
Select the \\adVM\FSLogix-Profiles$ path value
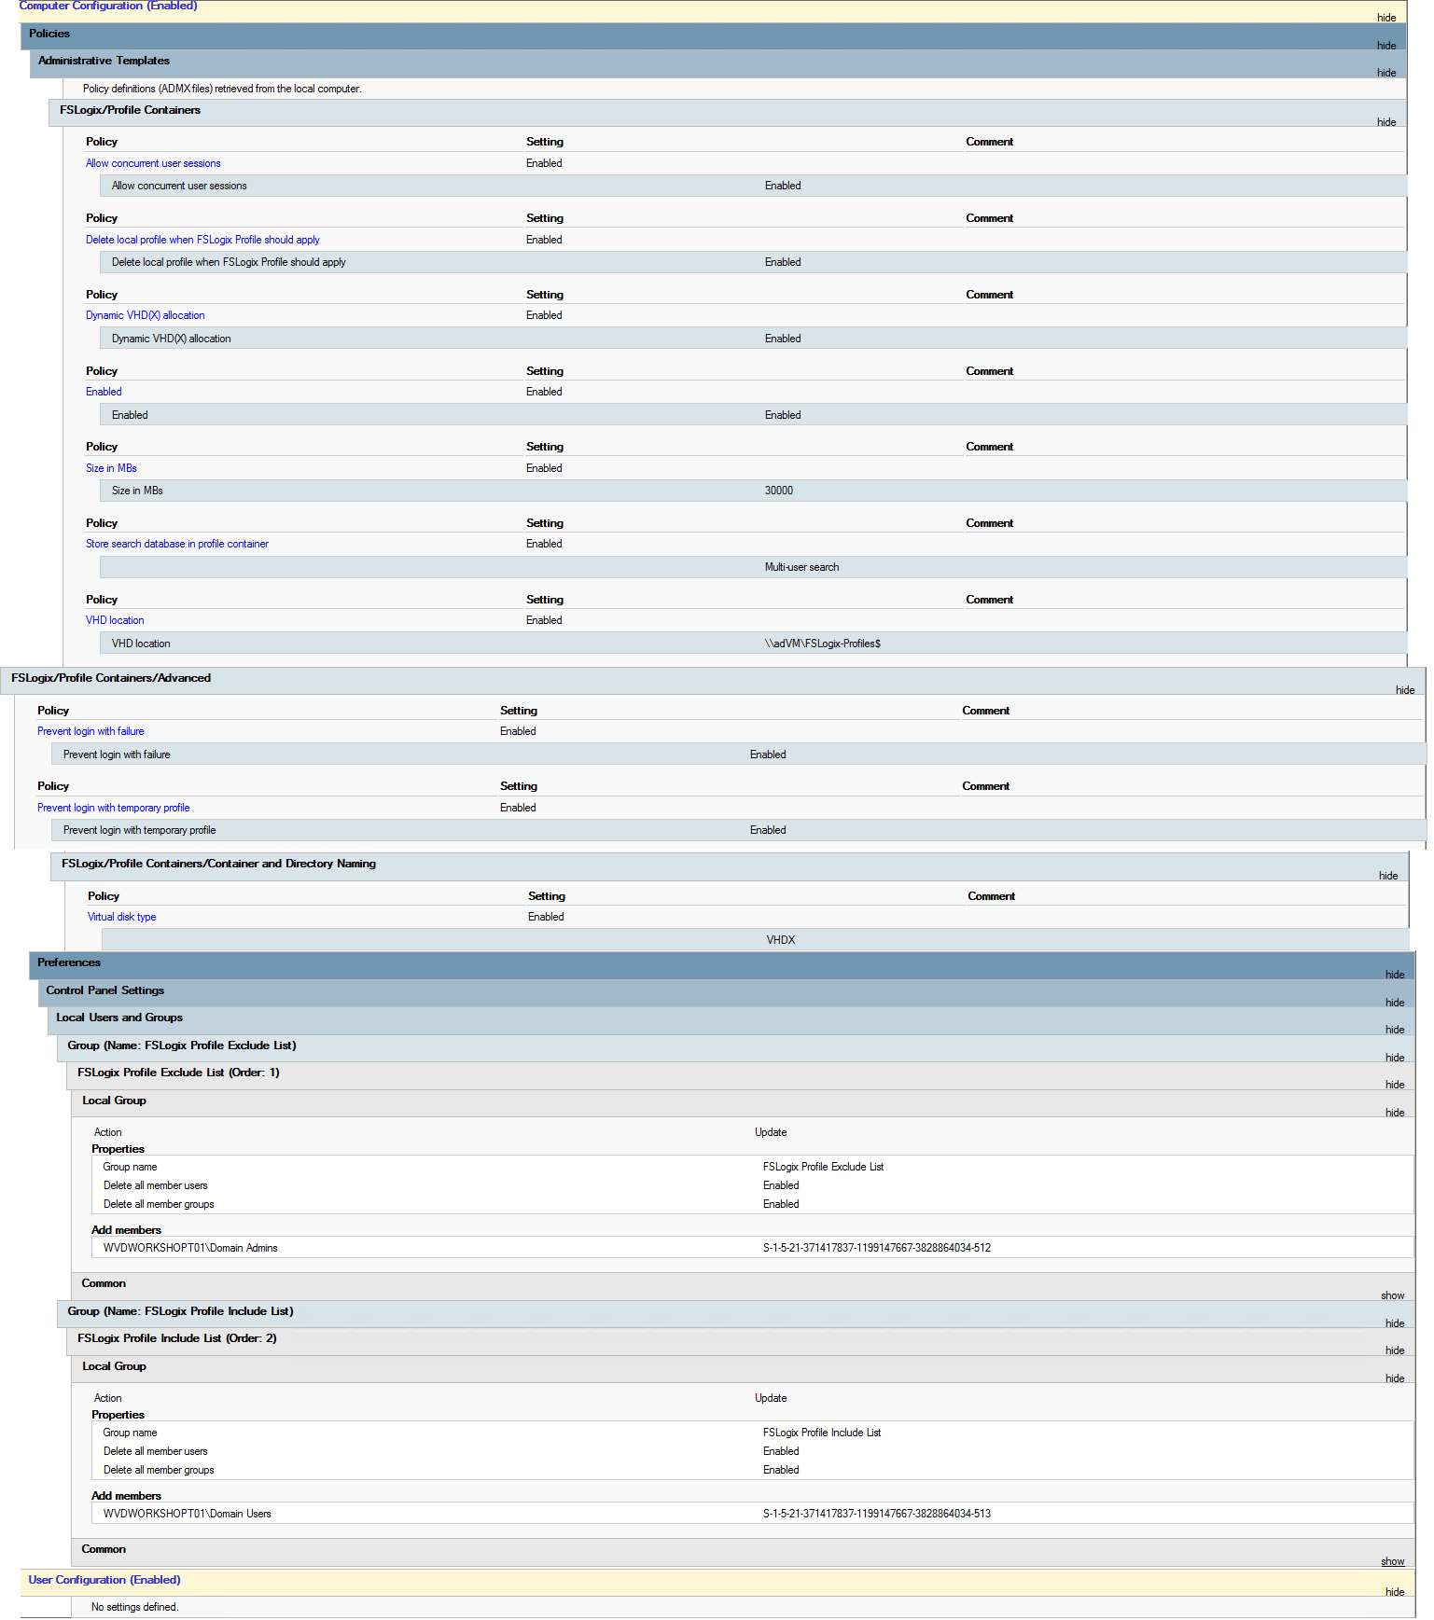822,644
